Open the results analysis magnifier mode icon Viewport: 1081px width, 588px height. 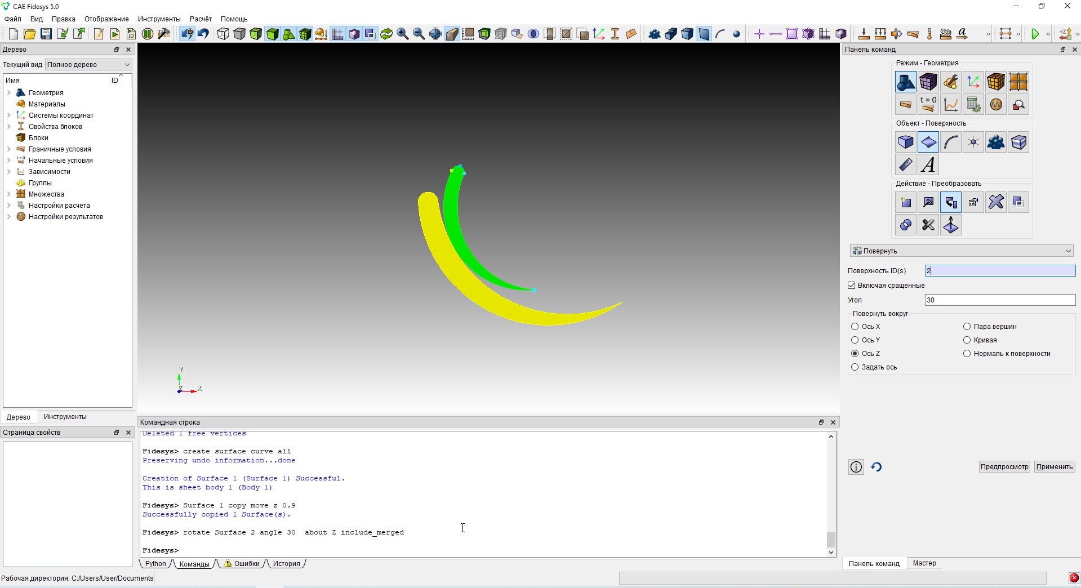click(1018, 105)
